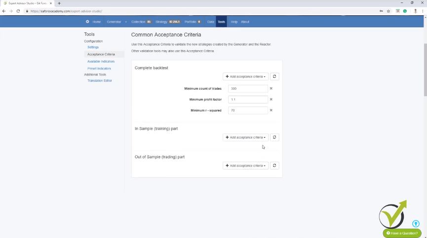This screenshot has width=427, height=238.
Task: Reload the page in the browser
Action: [x=18, y=11]
